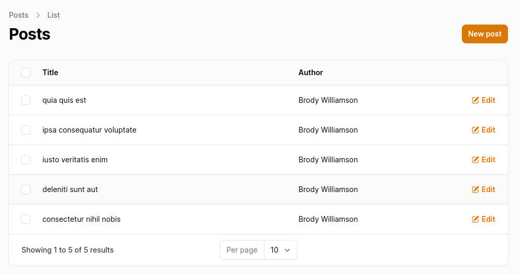Click the edit icon for 'consectetur nihil nobis'
This screenshot has width=520, height=274.
point(475,219)
